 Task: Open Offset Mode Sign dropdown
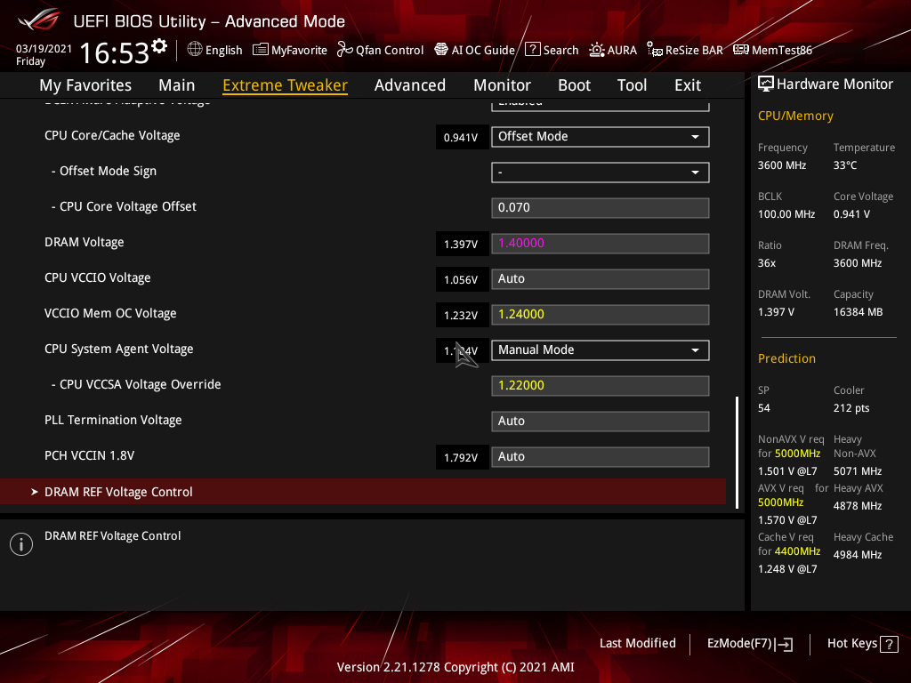[601, 173]
